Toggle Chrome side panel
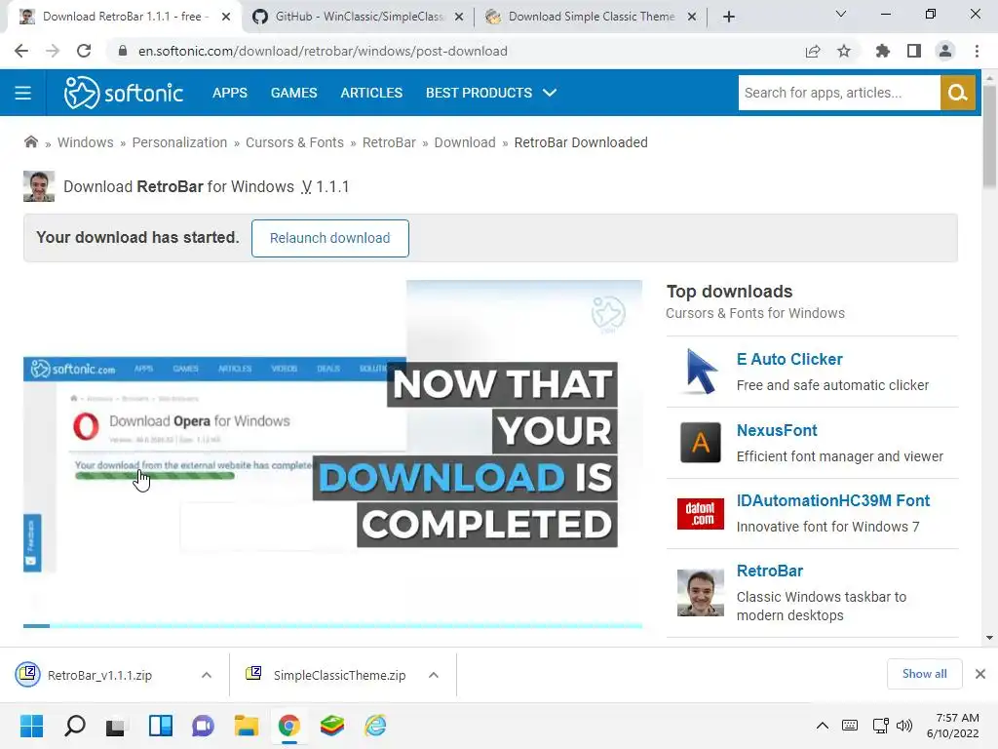Image resolution: width=998 pixels, height=749 pixels. (914, 51)
